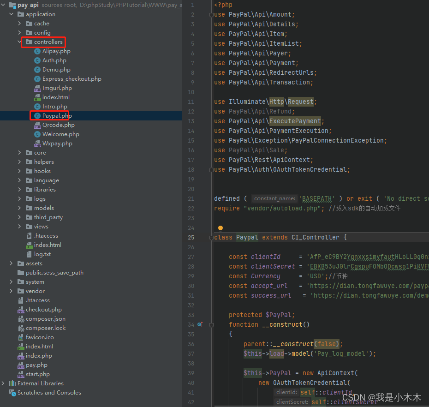The image size is (429, 407).
Task: Click ExecutePayment on line 13
Action: 295,121
